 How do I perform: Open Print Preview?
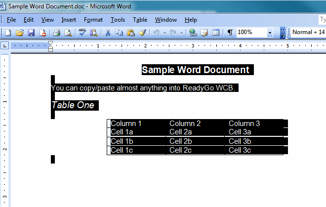coord(68,33)
